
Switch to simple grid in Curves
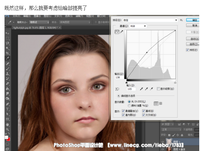[156, 103]
